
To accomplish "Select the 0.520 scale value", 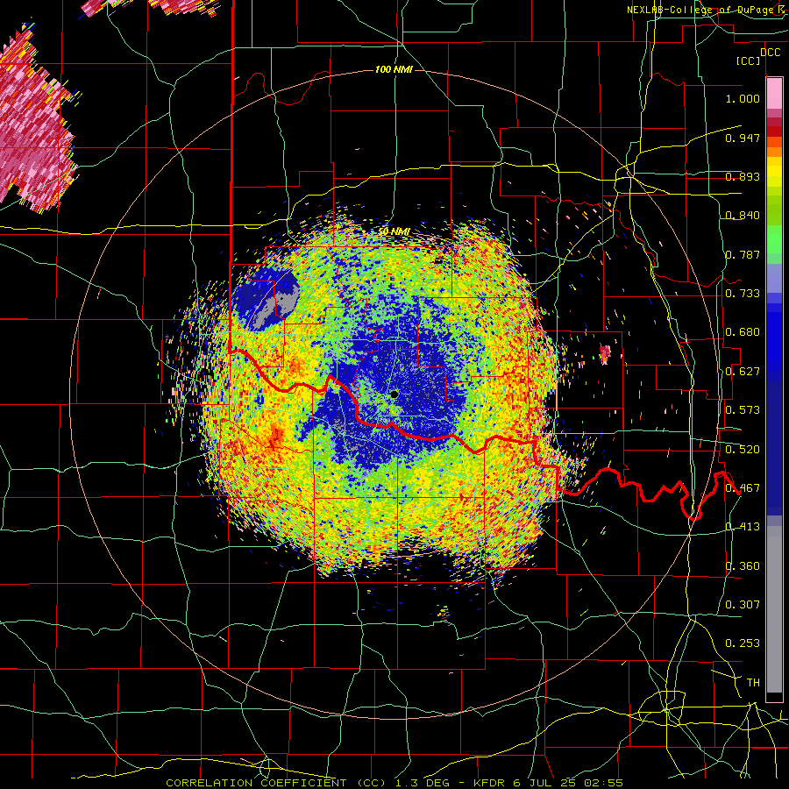I will (x=743, y=450).
